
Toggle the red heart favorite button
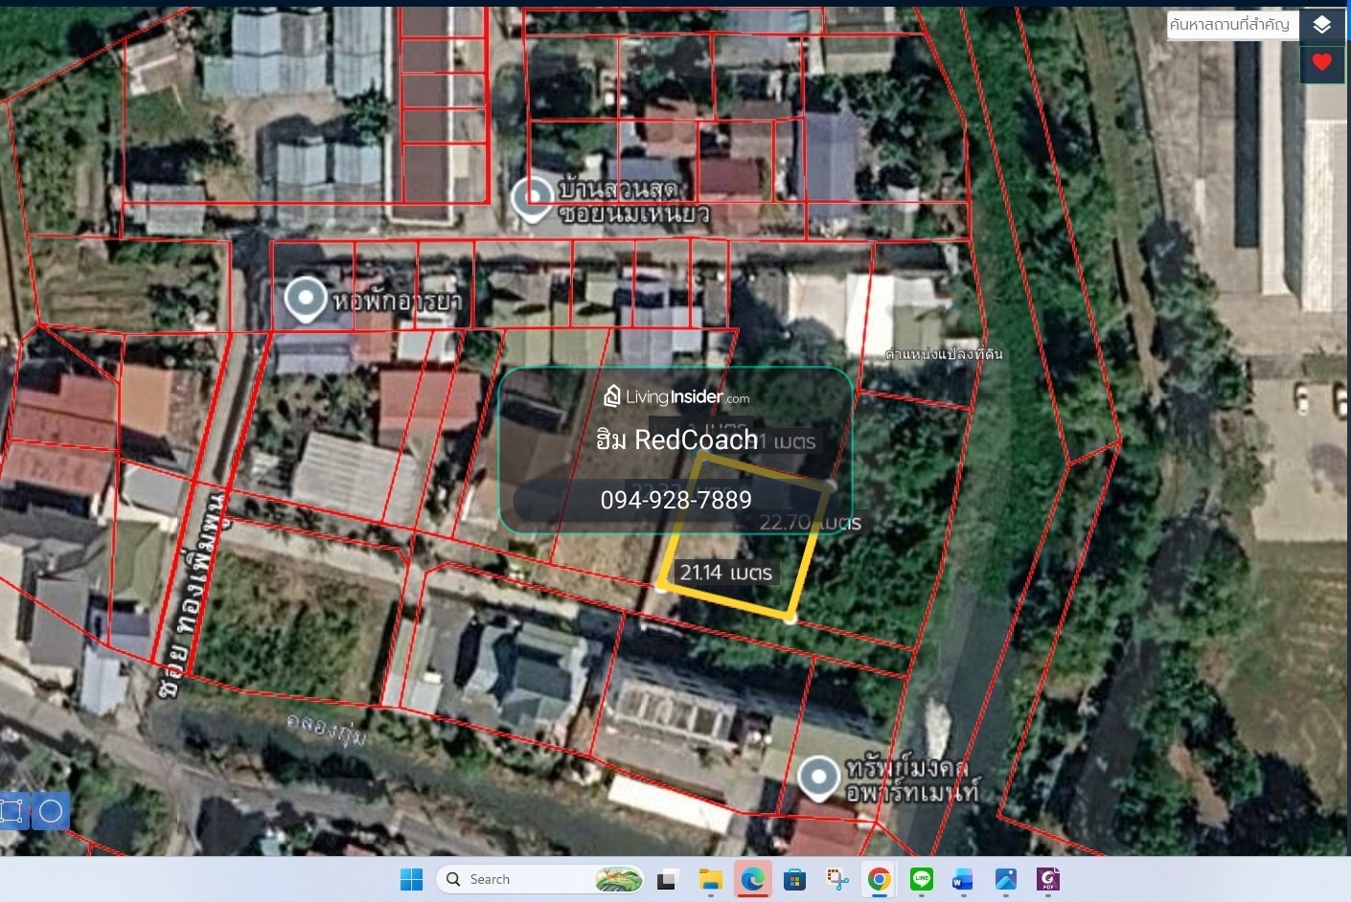click(x=1322, y=63)
